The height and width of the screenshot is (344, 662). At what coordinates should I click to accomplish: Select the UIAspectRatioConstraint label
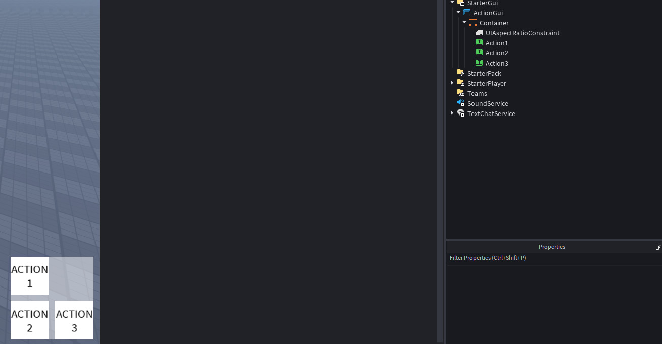click(523, 33)
